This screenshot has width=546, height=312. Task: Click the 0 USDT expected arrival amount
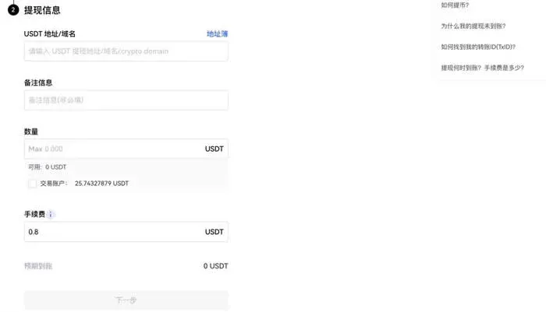coord(215,266)
